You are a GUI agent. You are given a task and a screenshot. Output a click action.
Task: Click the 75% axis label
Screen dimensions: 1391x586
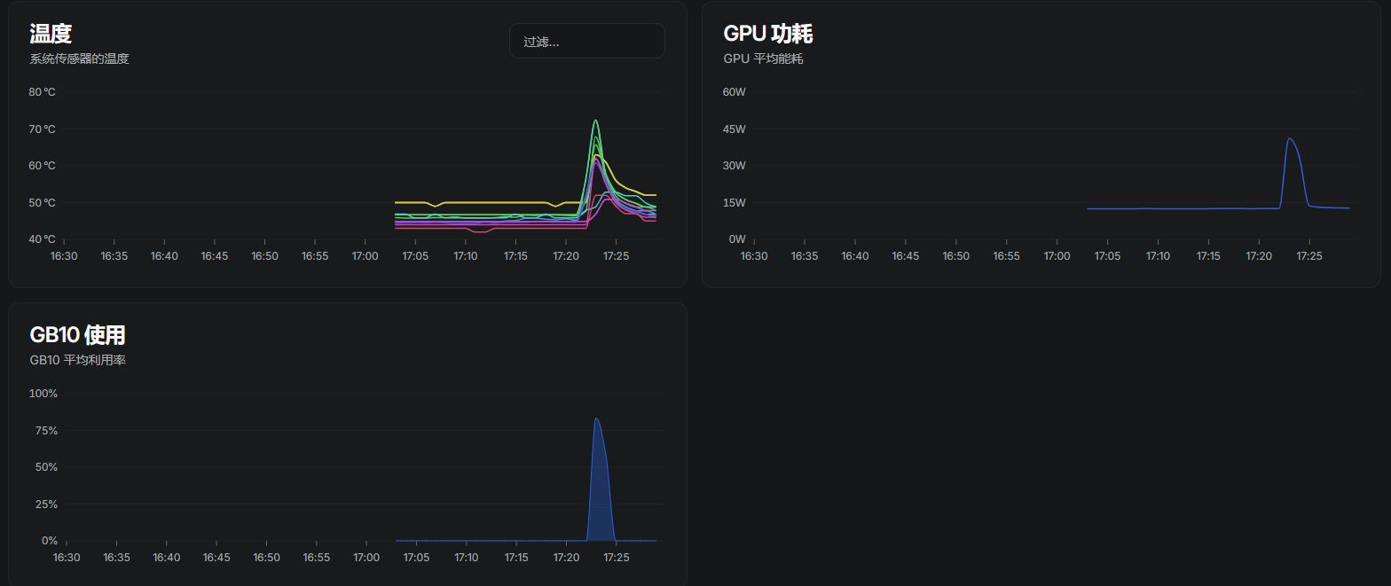pyautogui.click(x=45, y=431)
